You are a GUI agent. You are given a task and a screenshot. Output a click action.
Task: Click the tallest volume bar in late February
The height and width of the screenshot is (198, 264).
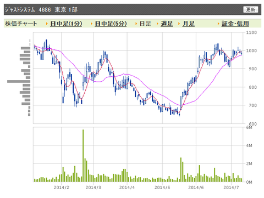click(83, 156)
